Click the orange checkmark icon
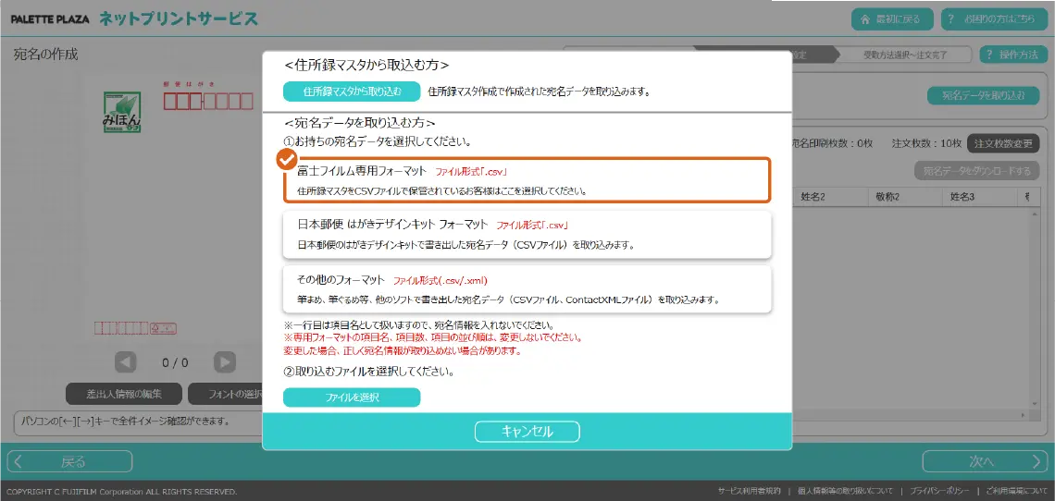Image resolution: width=1055 pixels, height=501 pixels. [x=287, y=159]
